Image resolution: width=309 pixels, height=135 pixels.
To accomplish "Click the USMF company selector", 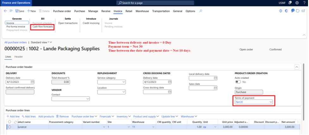I will point(282,3).
